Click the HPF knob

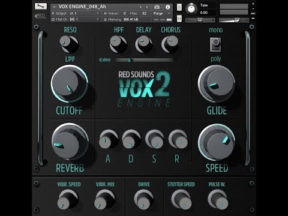point(118,44)
